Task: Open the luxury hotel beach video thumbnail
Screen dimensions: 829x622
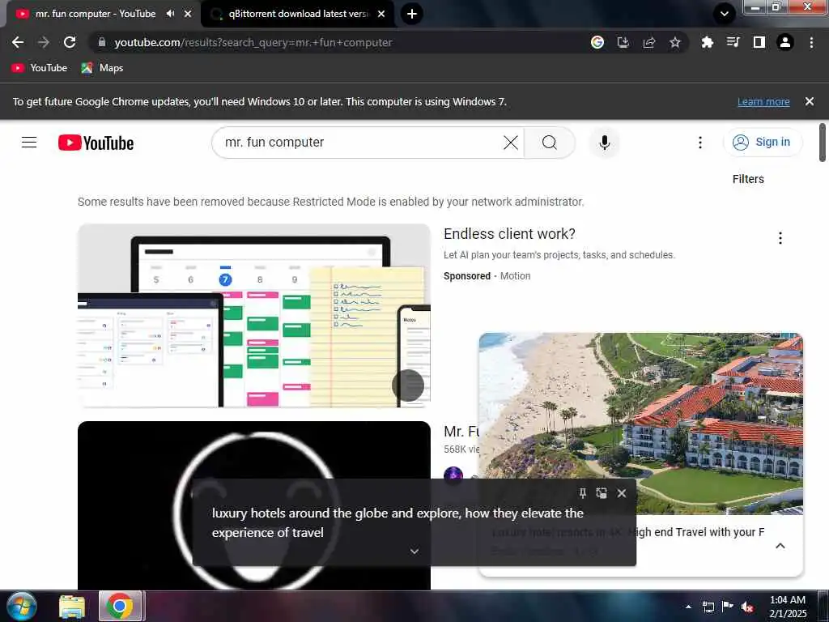Action: click(x=641, y=423)
